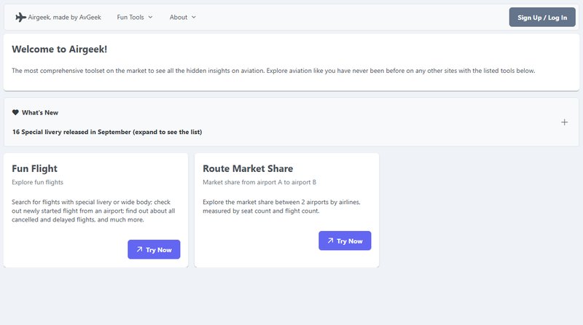Click the Fun Flight description paragraph
Screen dimensions: 583x325
tap(93, 211)
